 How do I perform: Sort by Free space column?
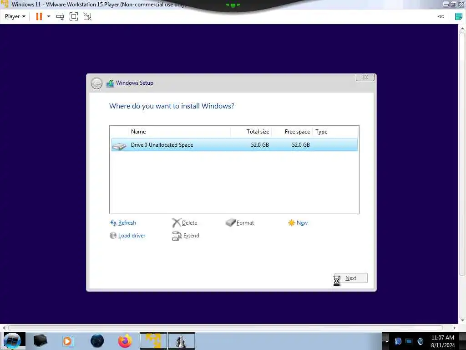pyautogui.click(x=292, y=132)
